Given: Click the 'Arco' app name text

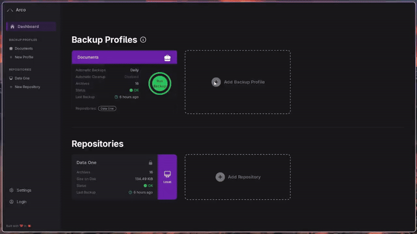Looking at the screenshot, I should click(x=21, y=10).
